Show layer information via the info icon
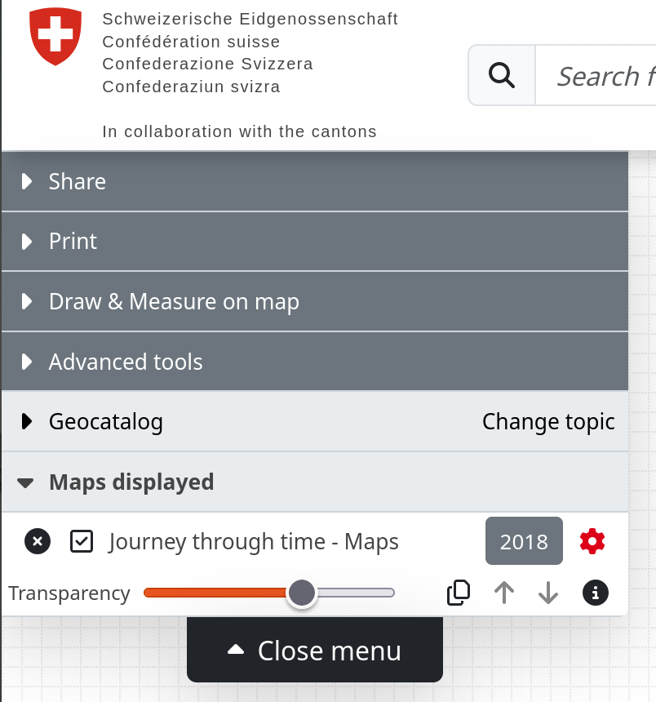656x702 pixels. tap(596, 593)
